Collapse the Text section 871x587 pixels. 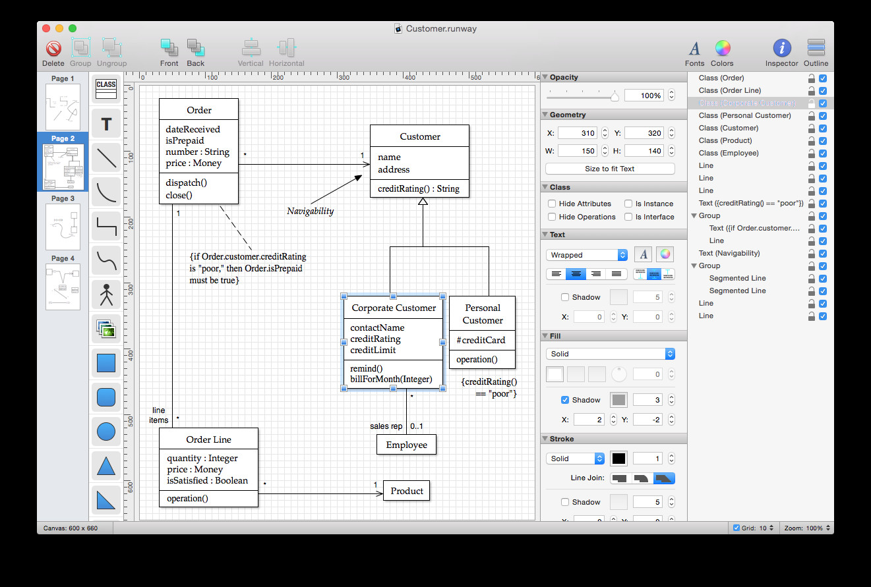(545, 235)
